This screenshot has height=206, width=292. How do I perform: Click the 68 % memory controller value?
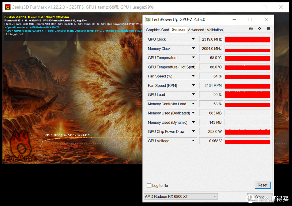point(211,104)
